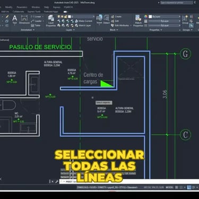Image resolution: width=199 pixels, height=199 pixels.
Task: Switch to the Add-ins ribbon tab
Action: tap(5, 12)
